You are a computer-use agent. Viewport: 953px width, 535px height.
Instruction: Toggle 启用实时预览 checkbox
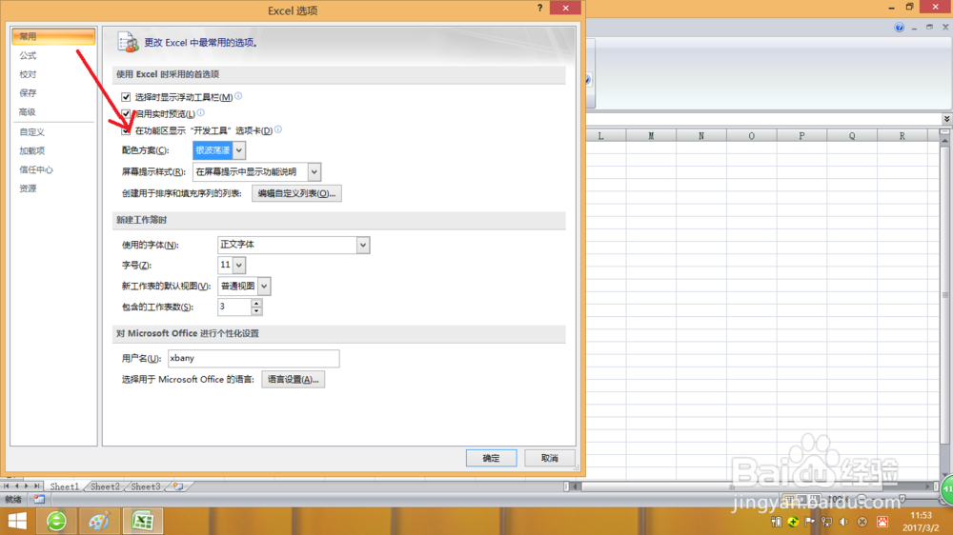click(126, 113)
